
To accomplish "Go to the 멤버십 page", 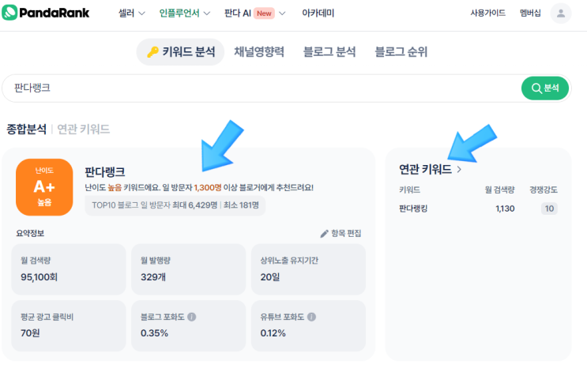I will (530, 13).
